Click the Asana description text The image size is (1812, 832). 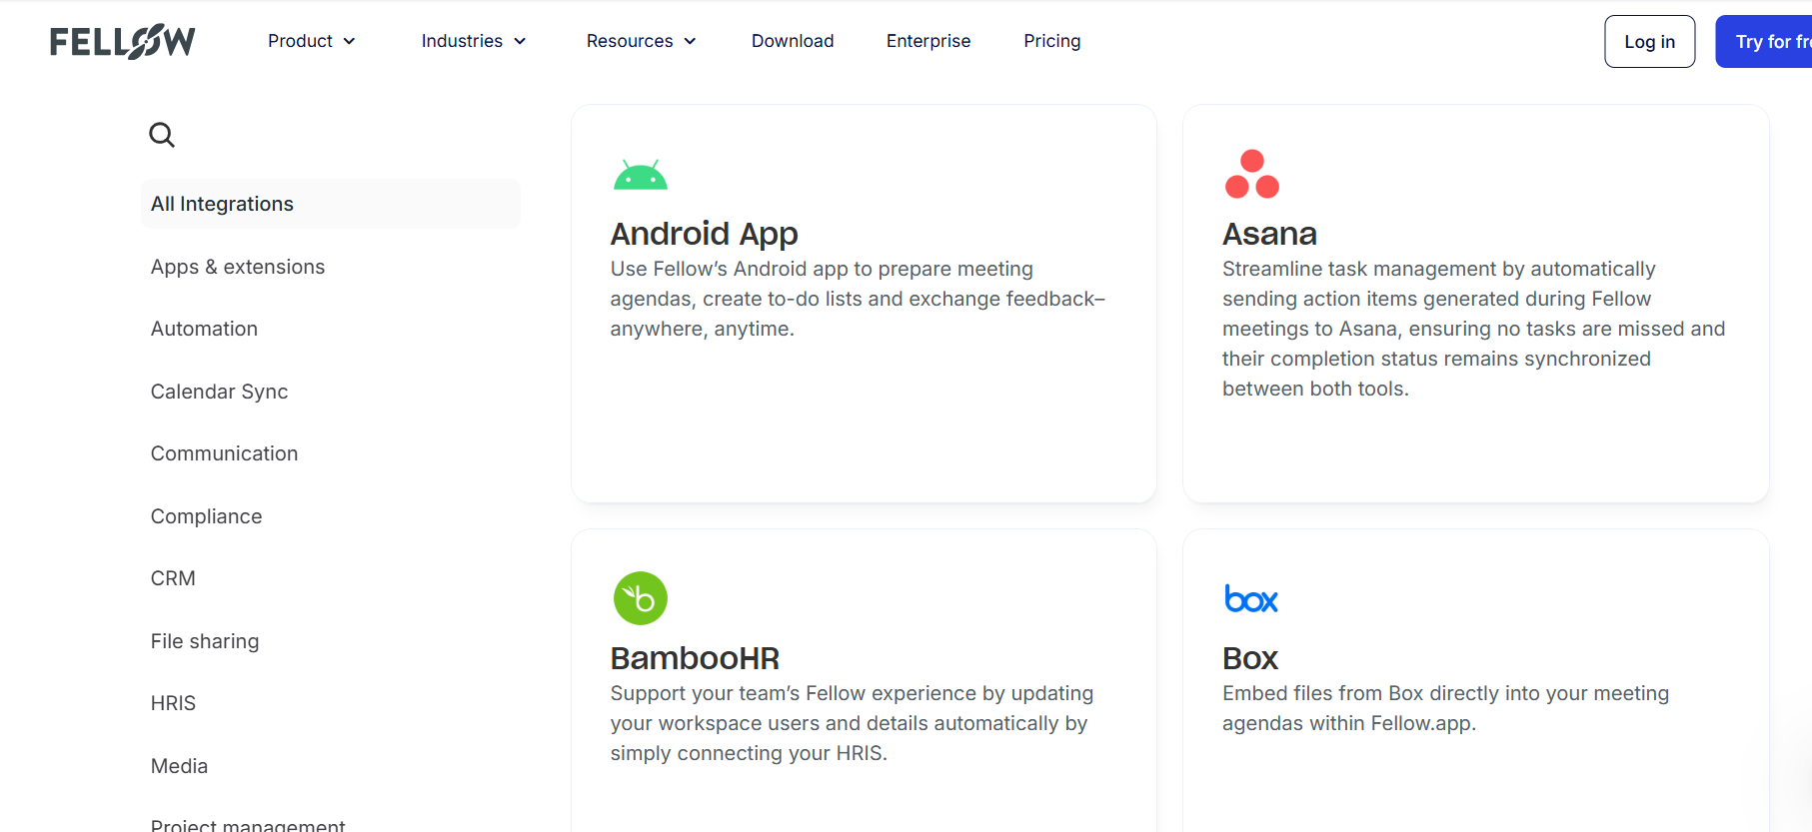point(1473,329)
